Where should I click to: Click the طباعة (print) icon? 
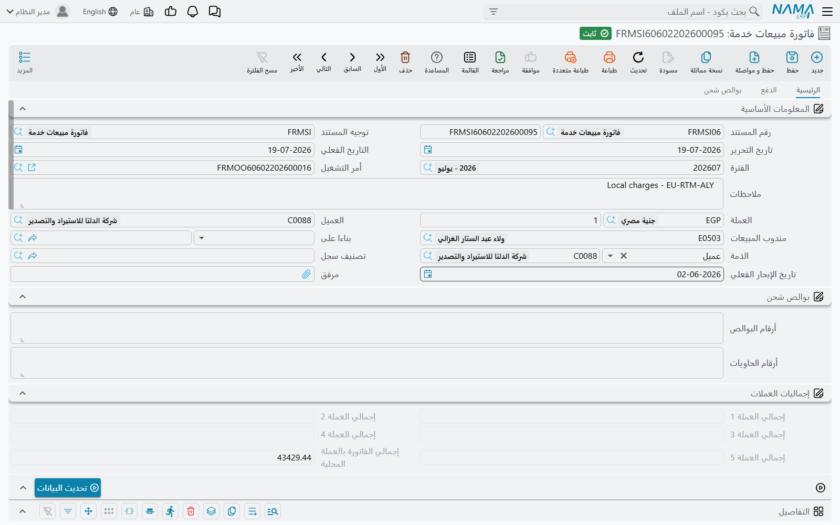pyautogui.click(x=609, y=57)
